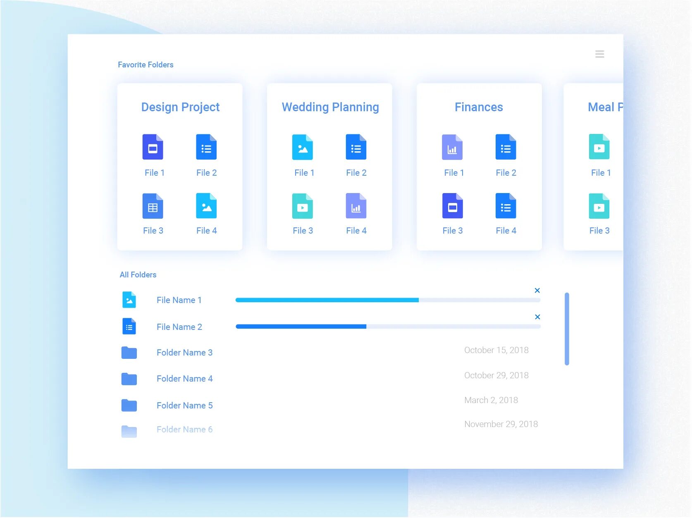Open Design Project File 2 document icon

[x=206, y=147]
